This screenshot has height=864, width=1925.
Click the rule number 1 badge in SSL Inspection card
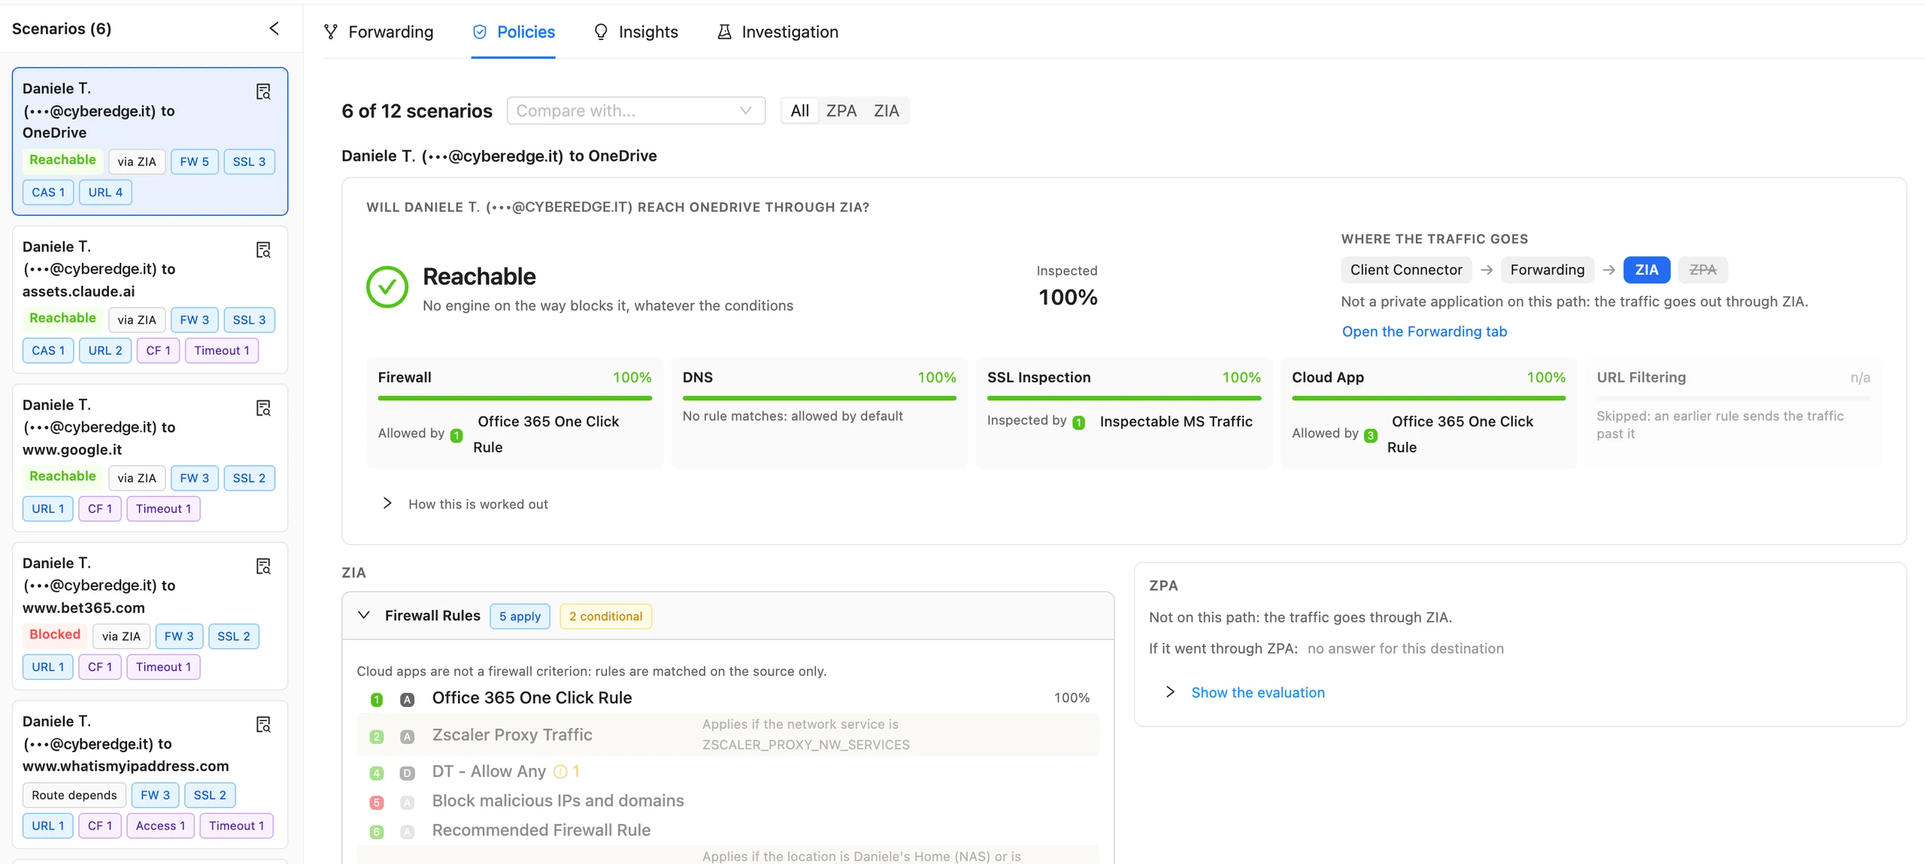(x=1078, y=422)
